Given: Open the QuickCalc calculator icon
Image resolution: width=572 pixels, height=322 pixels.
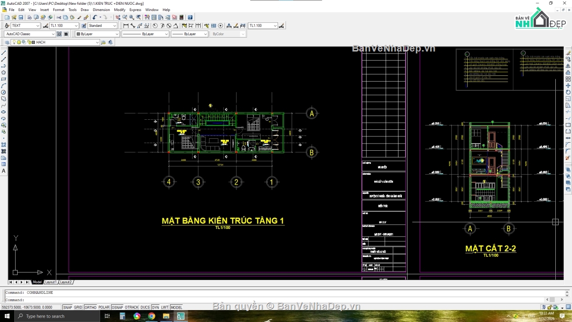Looking at the screenshot, I should tap(181, 17).
